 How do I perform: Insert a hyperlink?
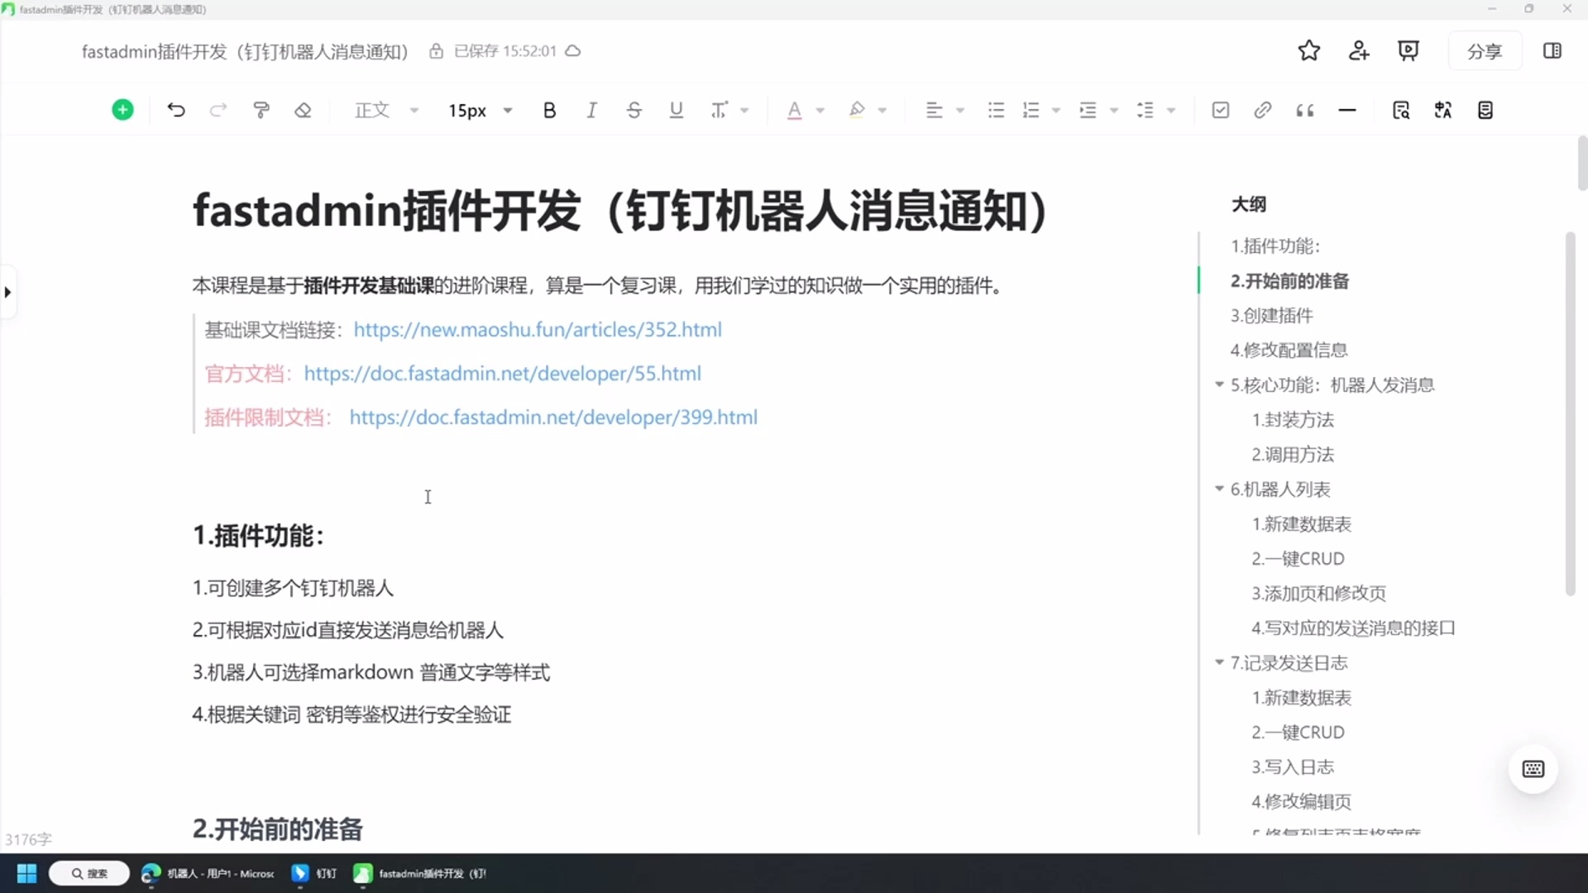pyautogui.click(x=1262, y=110)
